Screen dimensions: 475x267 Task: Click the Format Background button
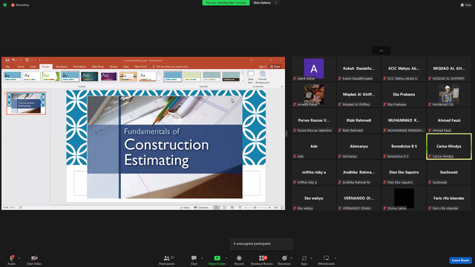(262, 77)
